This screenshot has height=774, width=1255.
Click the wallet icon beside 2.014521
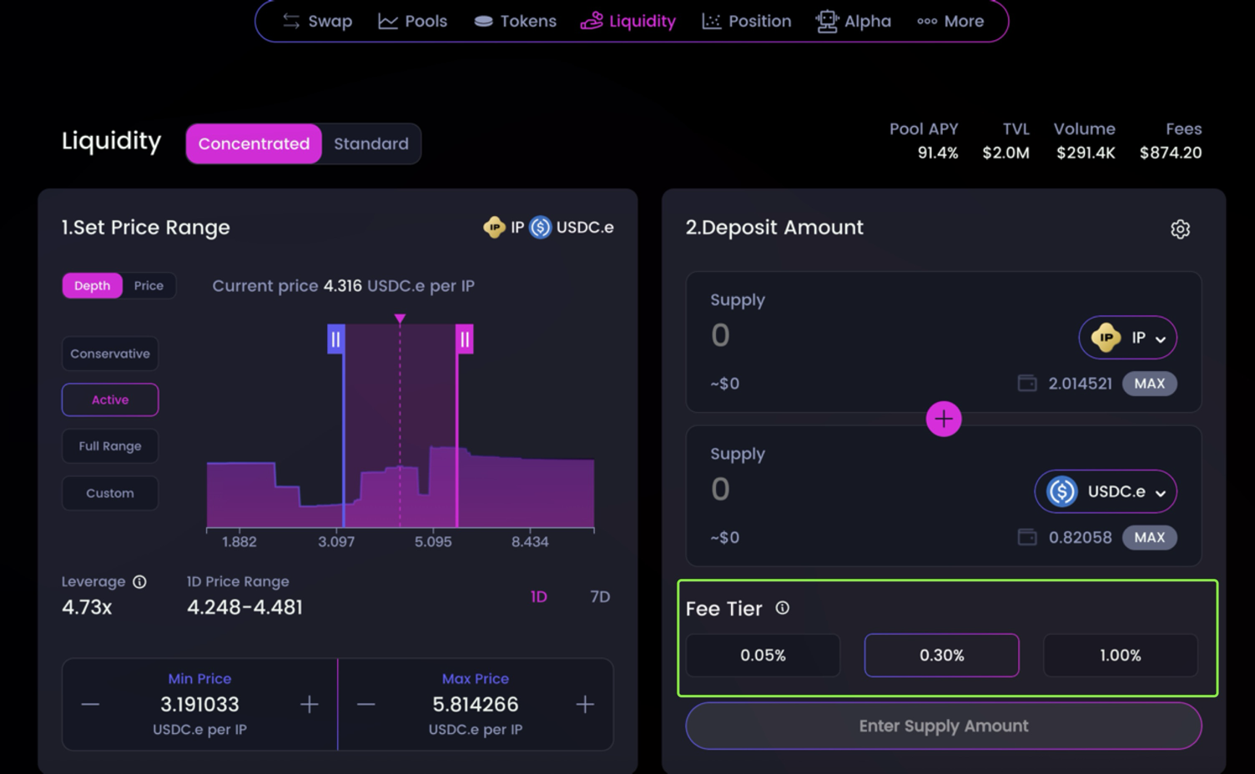pos(1027,384)
